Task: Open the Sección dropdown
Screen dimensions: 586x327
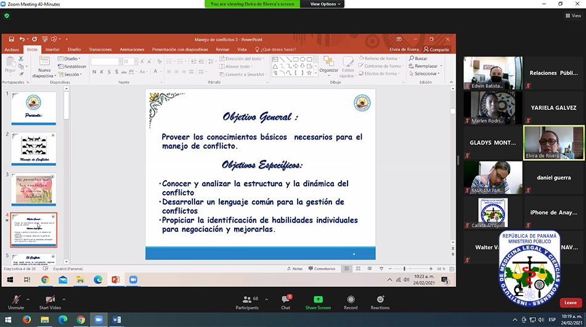Action: (x=70, y=74)
